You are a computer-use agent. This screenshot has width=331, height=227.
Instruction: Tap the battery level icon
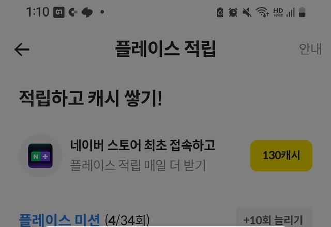[x=302, y=12]
